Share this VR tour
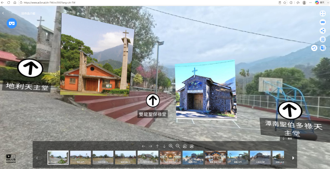330x169 pixels. click(x=323, y=31)
